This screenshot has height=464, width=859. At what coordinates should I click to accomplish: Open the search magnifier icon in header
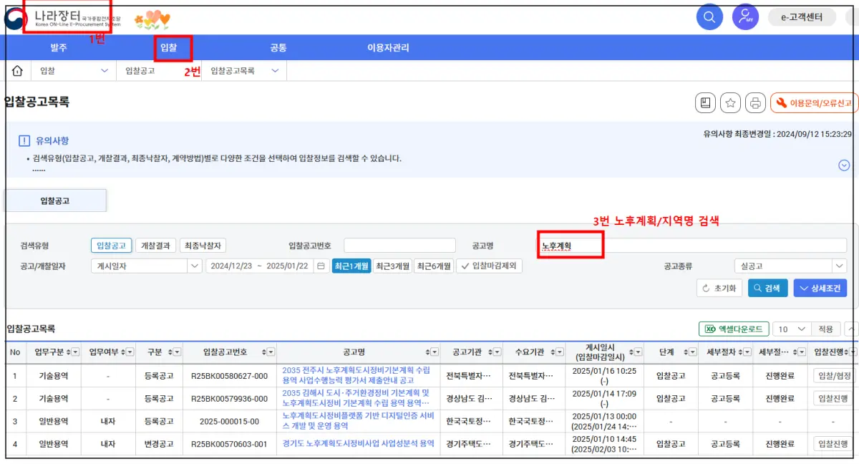click(x=709, y=17)
